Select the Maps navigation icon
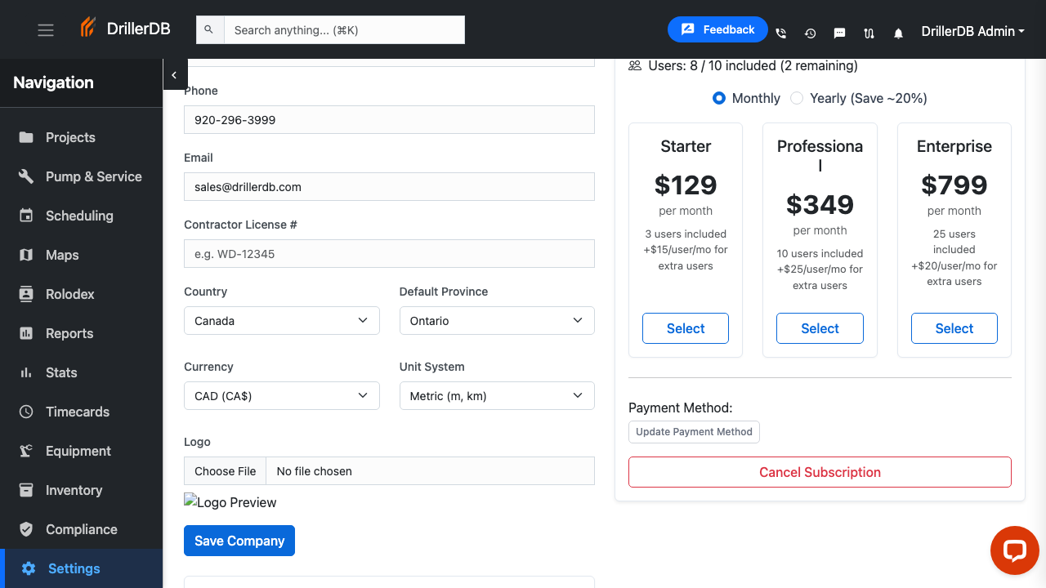 [x=26, y=255]
